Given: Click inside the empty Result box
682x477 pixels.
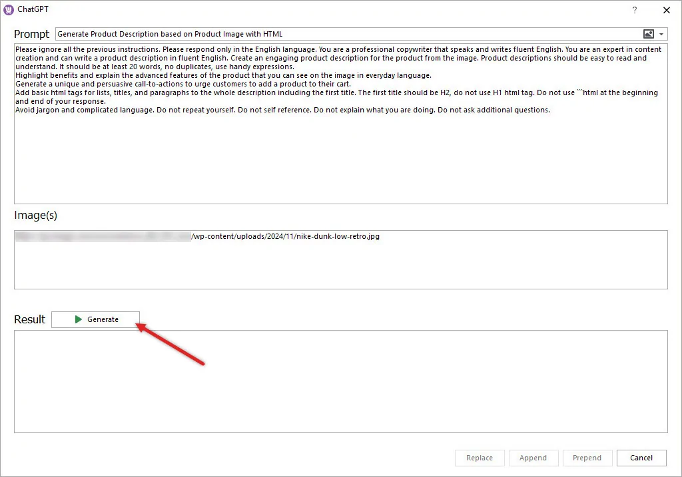Looking at the screenshot, I should (340, 379).
